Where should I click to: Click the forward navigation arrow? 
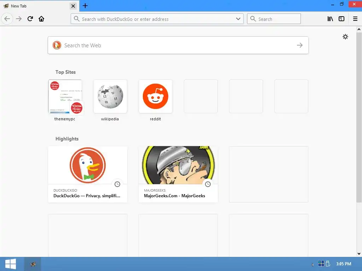tap(19, 19)
